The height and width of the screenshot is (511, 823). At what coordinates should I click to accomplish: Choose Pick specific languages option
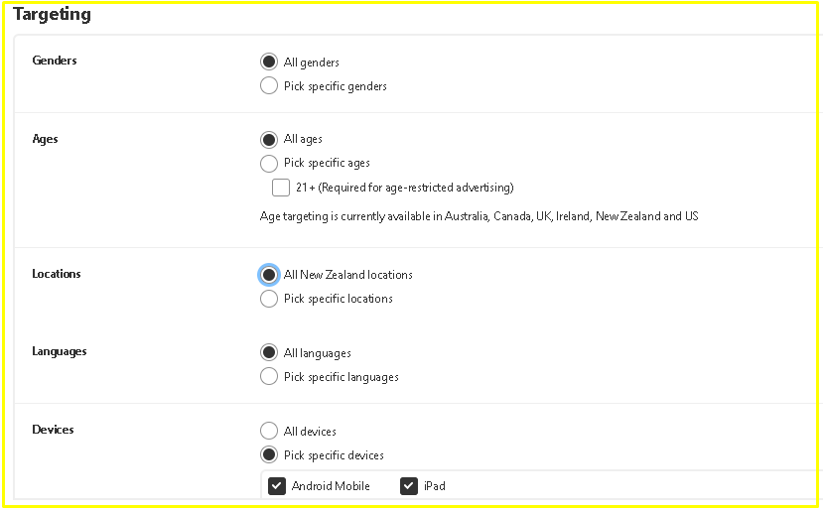click(x=268, y=377)
